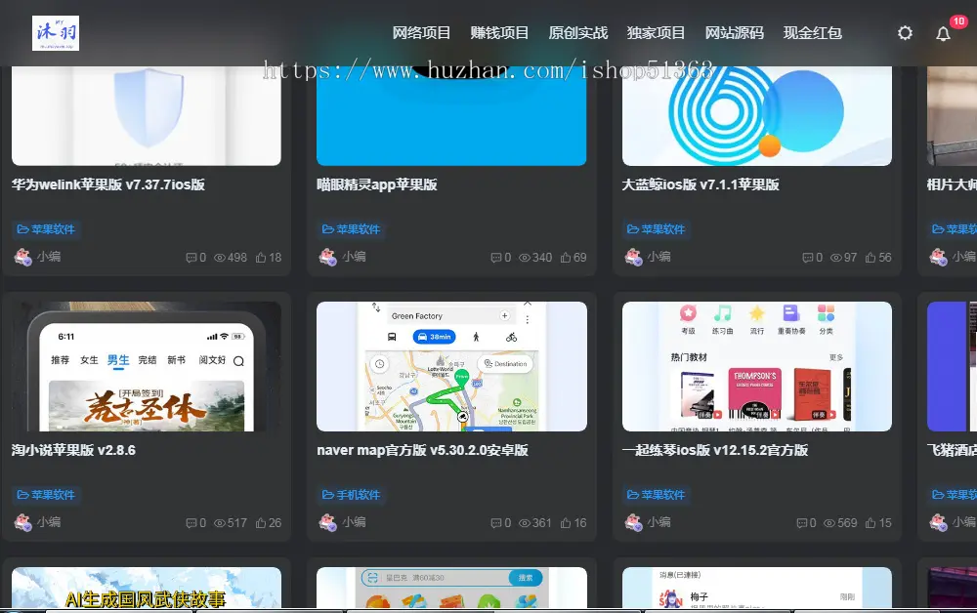The width and height of the screenshot is (977, 613).
Task: Click the 沐羽 site logo
Action: tap(56, 33)
